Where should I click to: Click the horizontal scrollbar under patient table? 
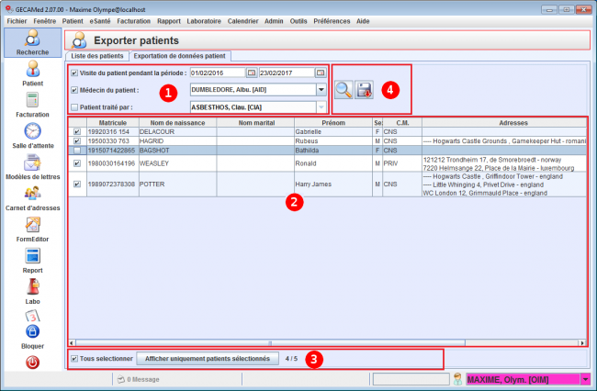click(x=321, y=341)
